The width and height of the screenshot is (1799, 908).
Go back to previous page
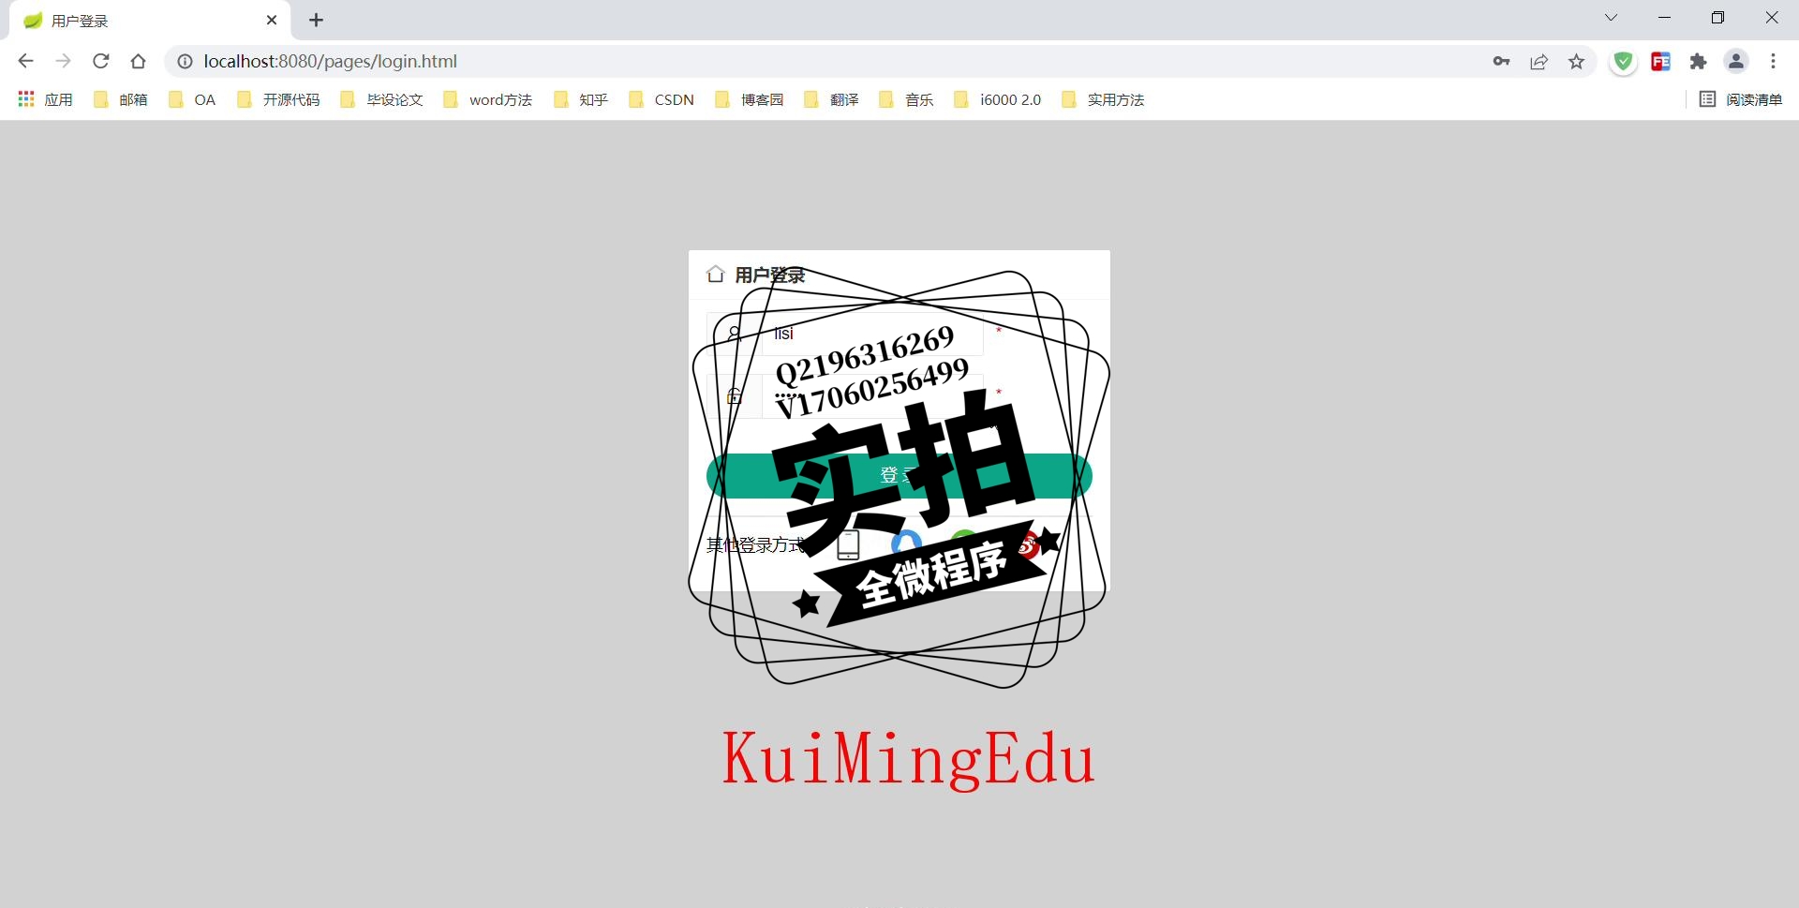click(25, 61)
